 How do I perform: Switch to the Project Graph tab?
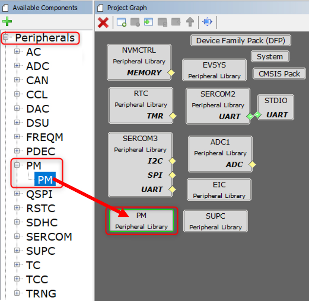126,8
